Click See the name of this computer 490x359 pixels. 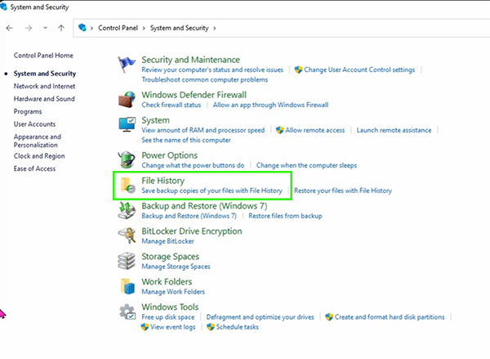[186, 140]
